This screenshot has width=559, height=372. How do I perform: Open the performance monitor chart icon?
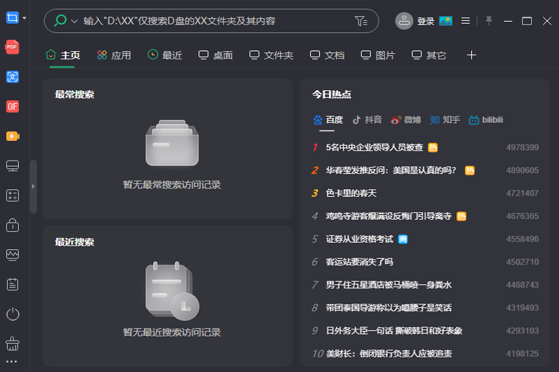pyautogui.click(x=13, y=255)
